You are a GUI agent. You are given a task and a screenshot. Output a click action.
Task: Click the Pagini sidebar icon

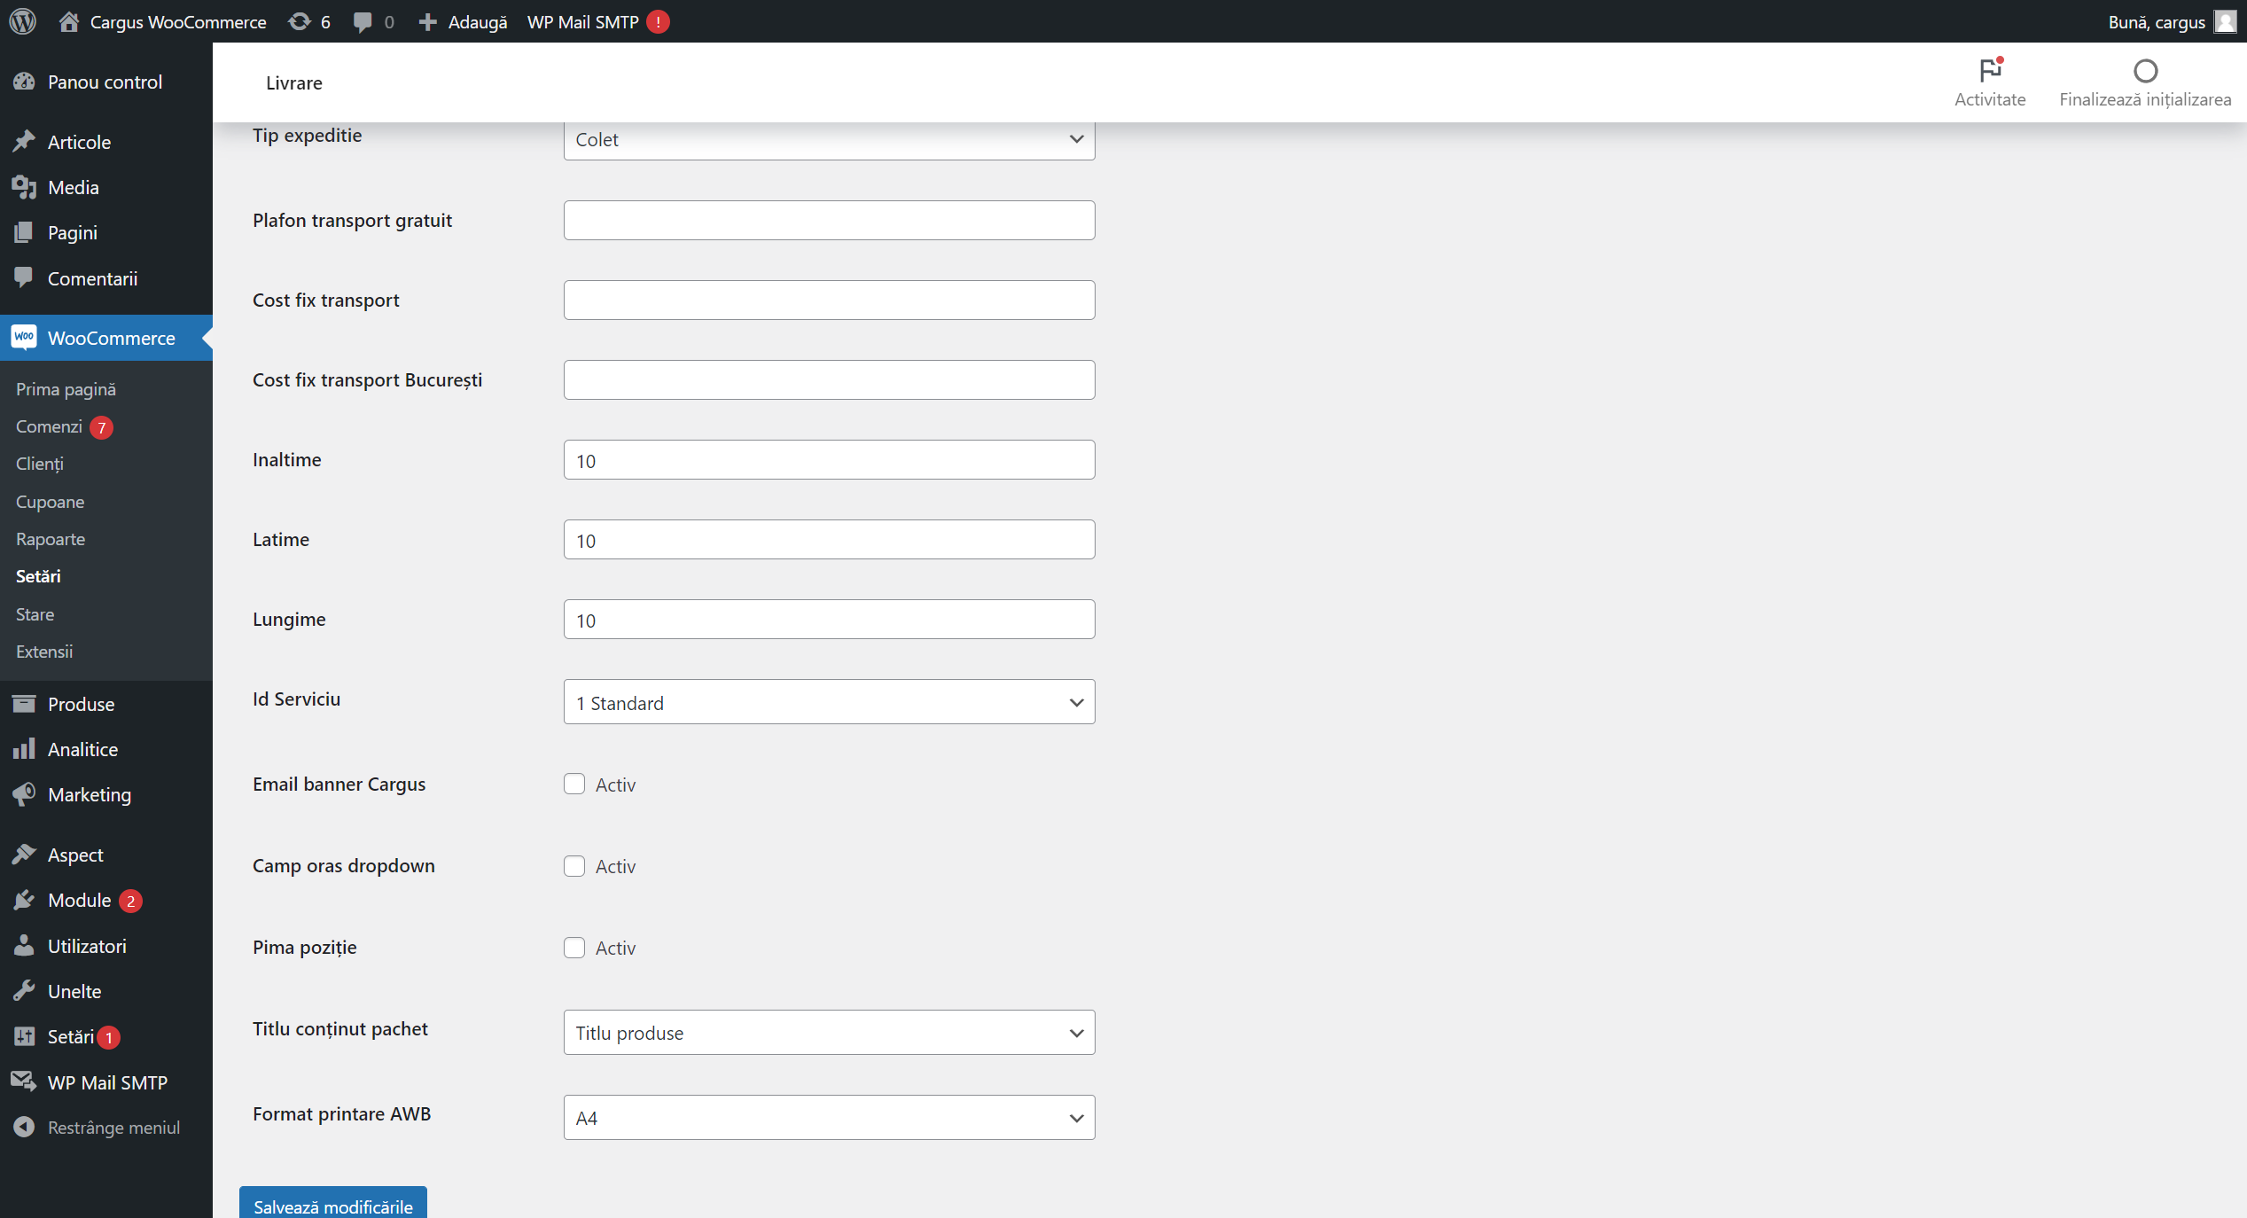24,232
